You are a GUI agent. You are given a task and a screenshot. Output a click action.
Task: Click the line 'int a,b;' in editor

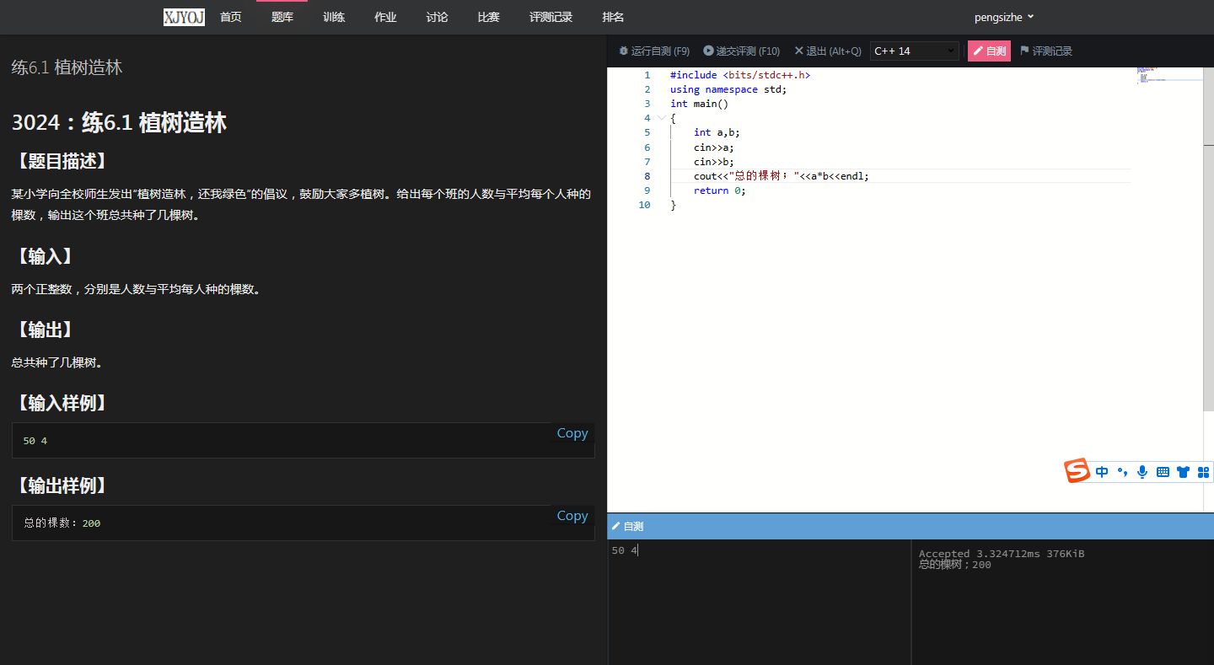coord(717,132)
